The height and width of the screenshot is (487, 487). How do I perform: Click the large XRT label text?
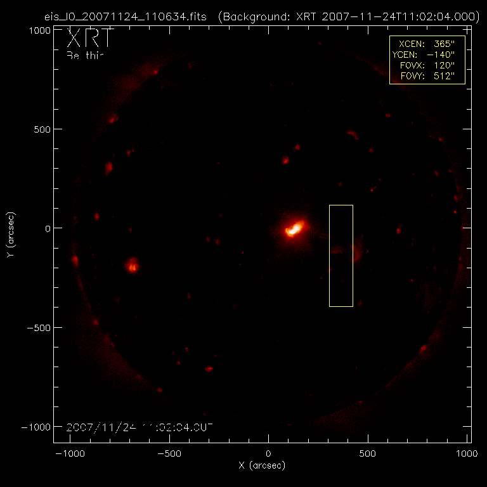pyautogui.click(x=91, y=39)
